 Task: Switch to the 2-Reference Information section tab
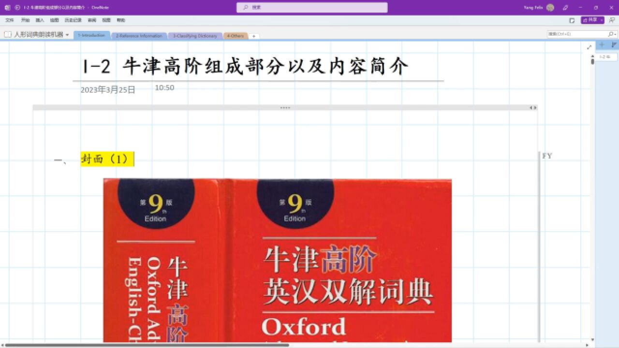[x=139, y=36]
